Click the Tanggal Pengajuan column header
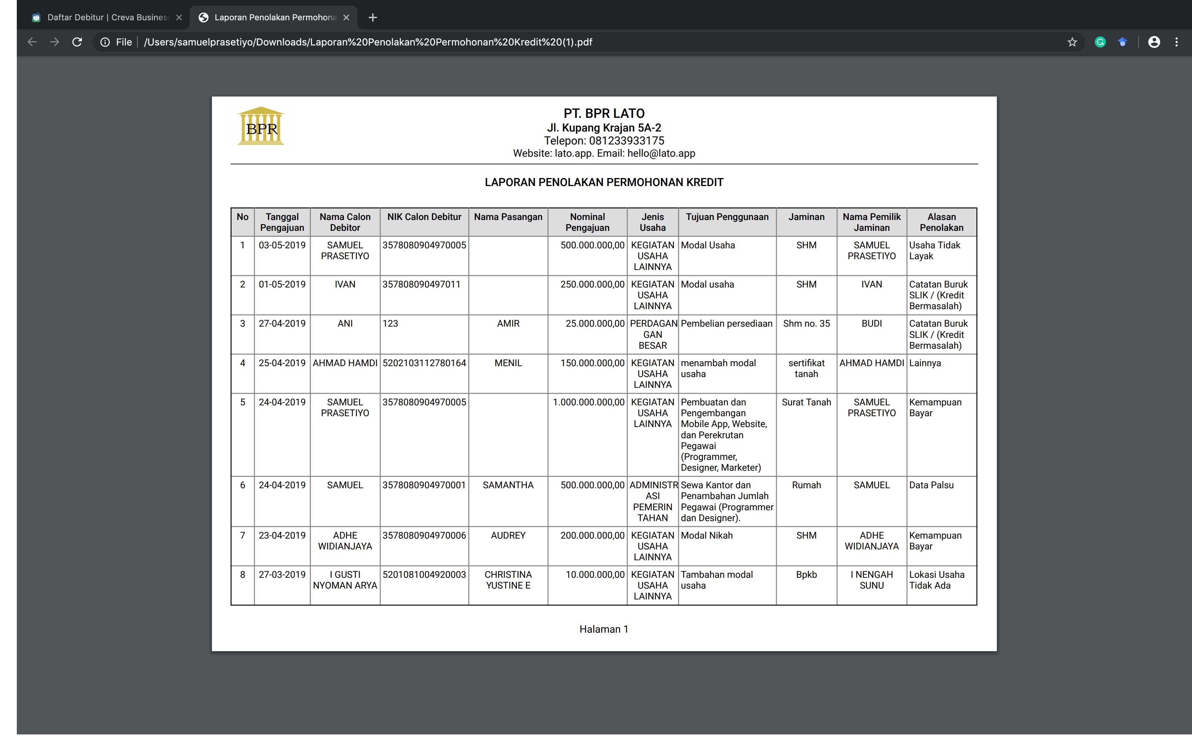 pos(282,222)
